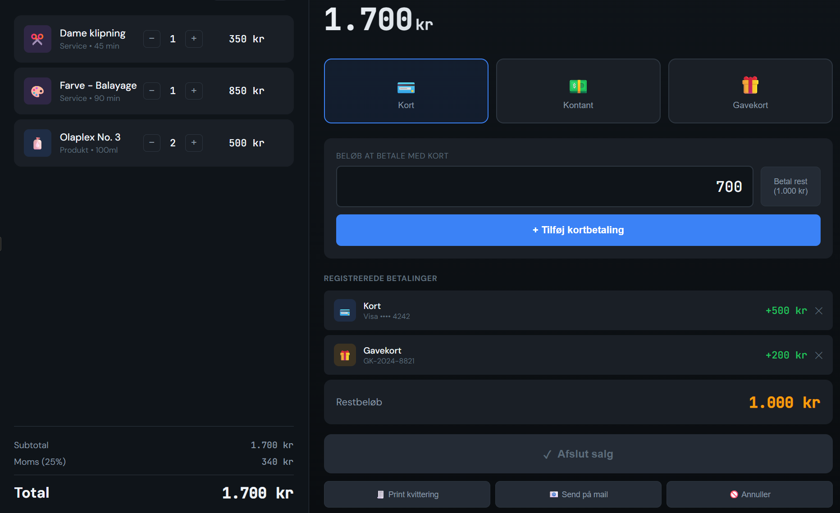Click the Olaplex No. 3 bottle icon

(37, 143)
